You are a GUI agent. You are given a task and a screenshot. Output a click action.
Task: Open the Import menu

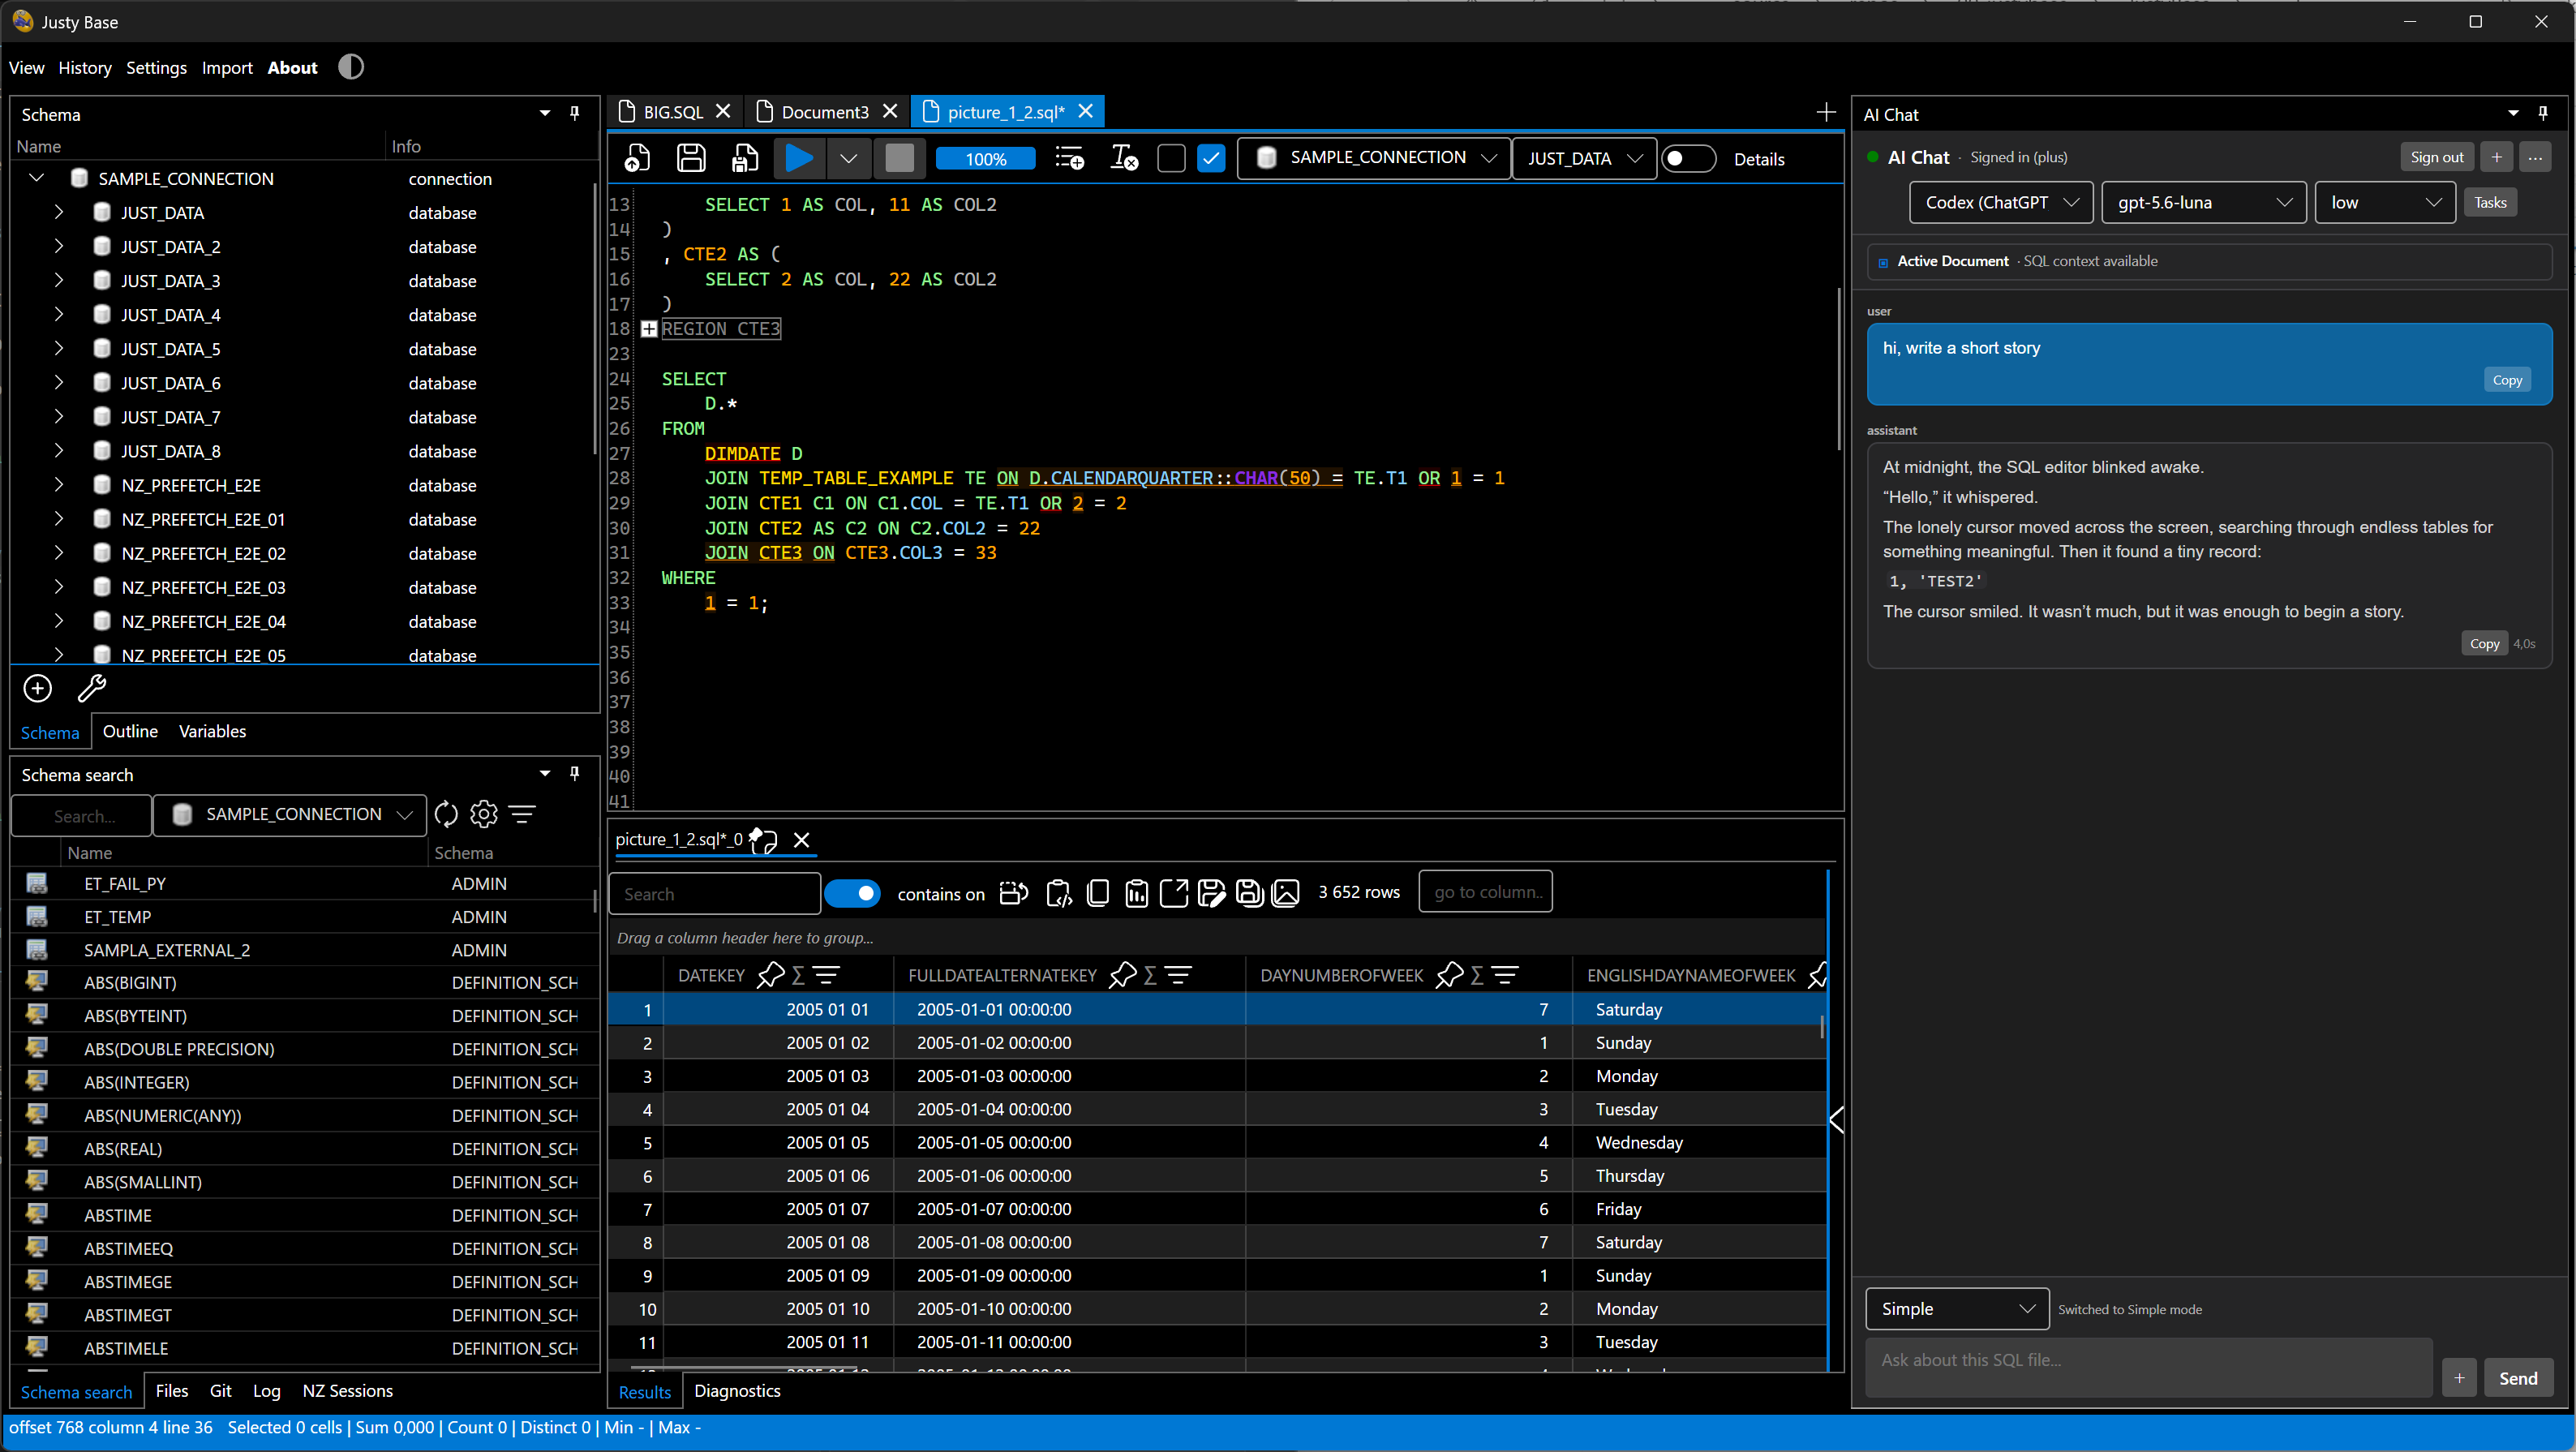pos(227,68)
